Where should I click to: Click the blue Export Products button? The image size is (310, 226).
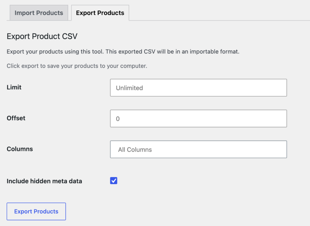(36, 212)
